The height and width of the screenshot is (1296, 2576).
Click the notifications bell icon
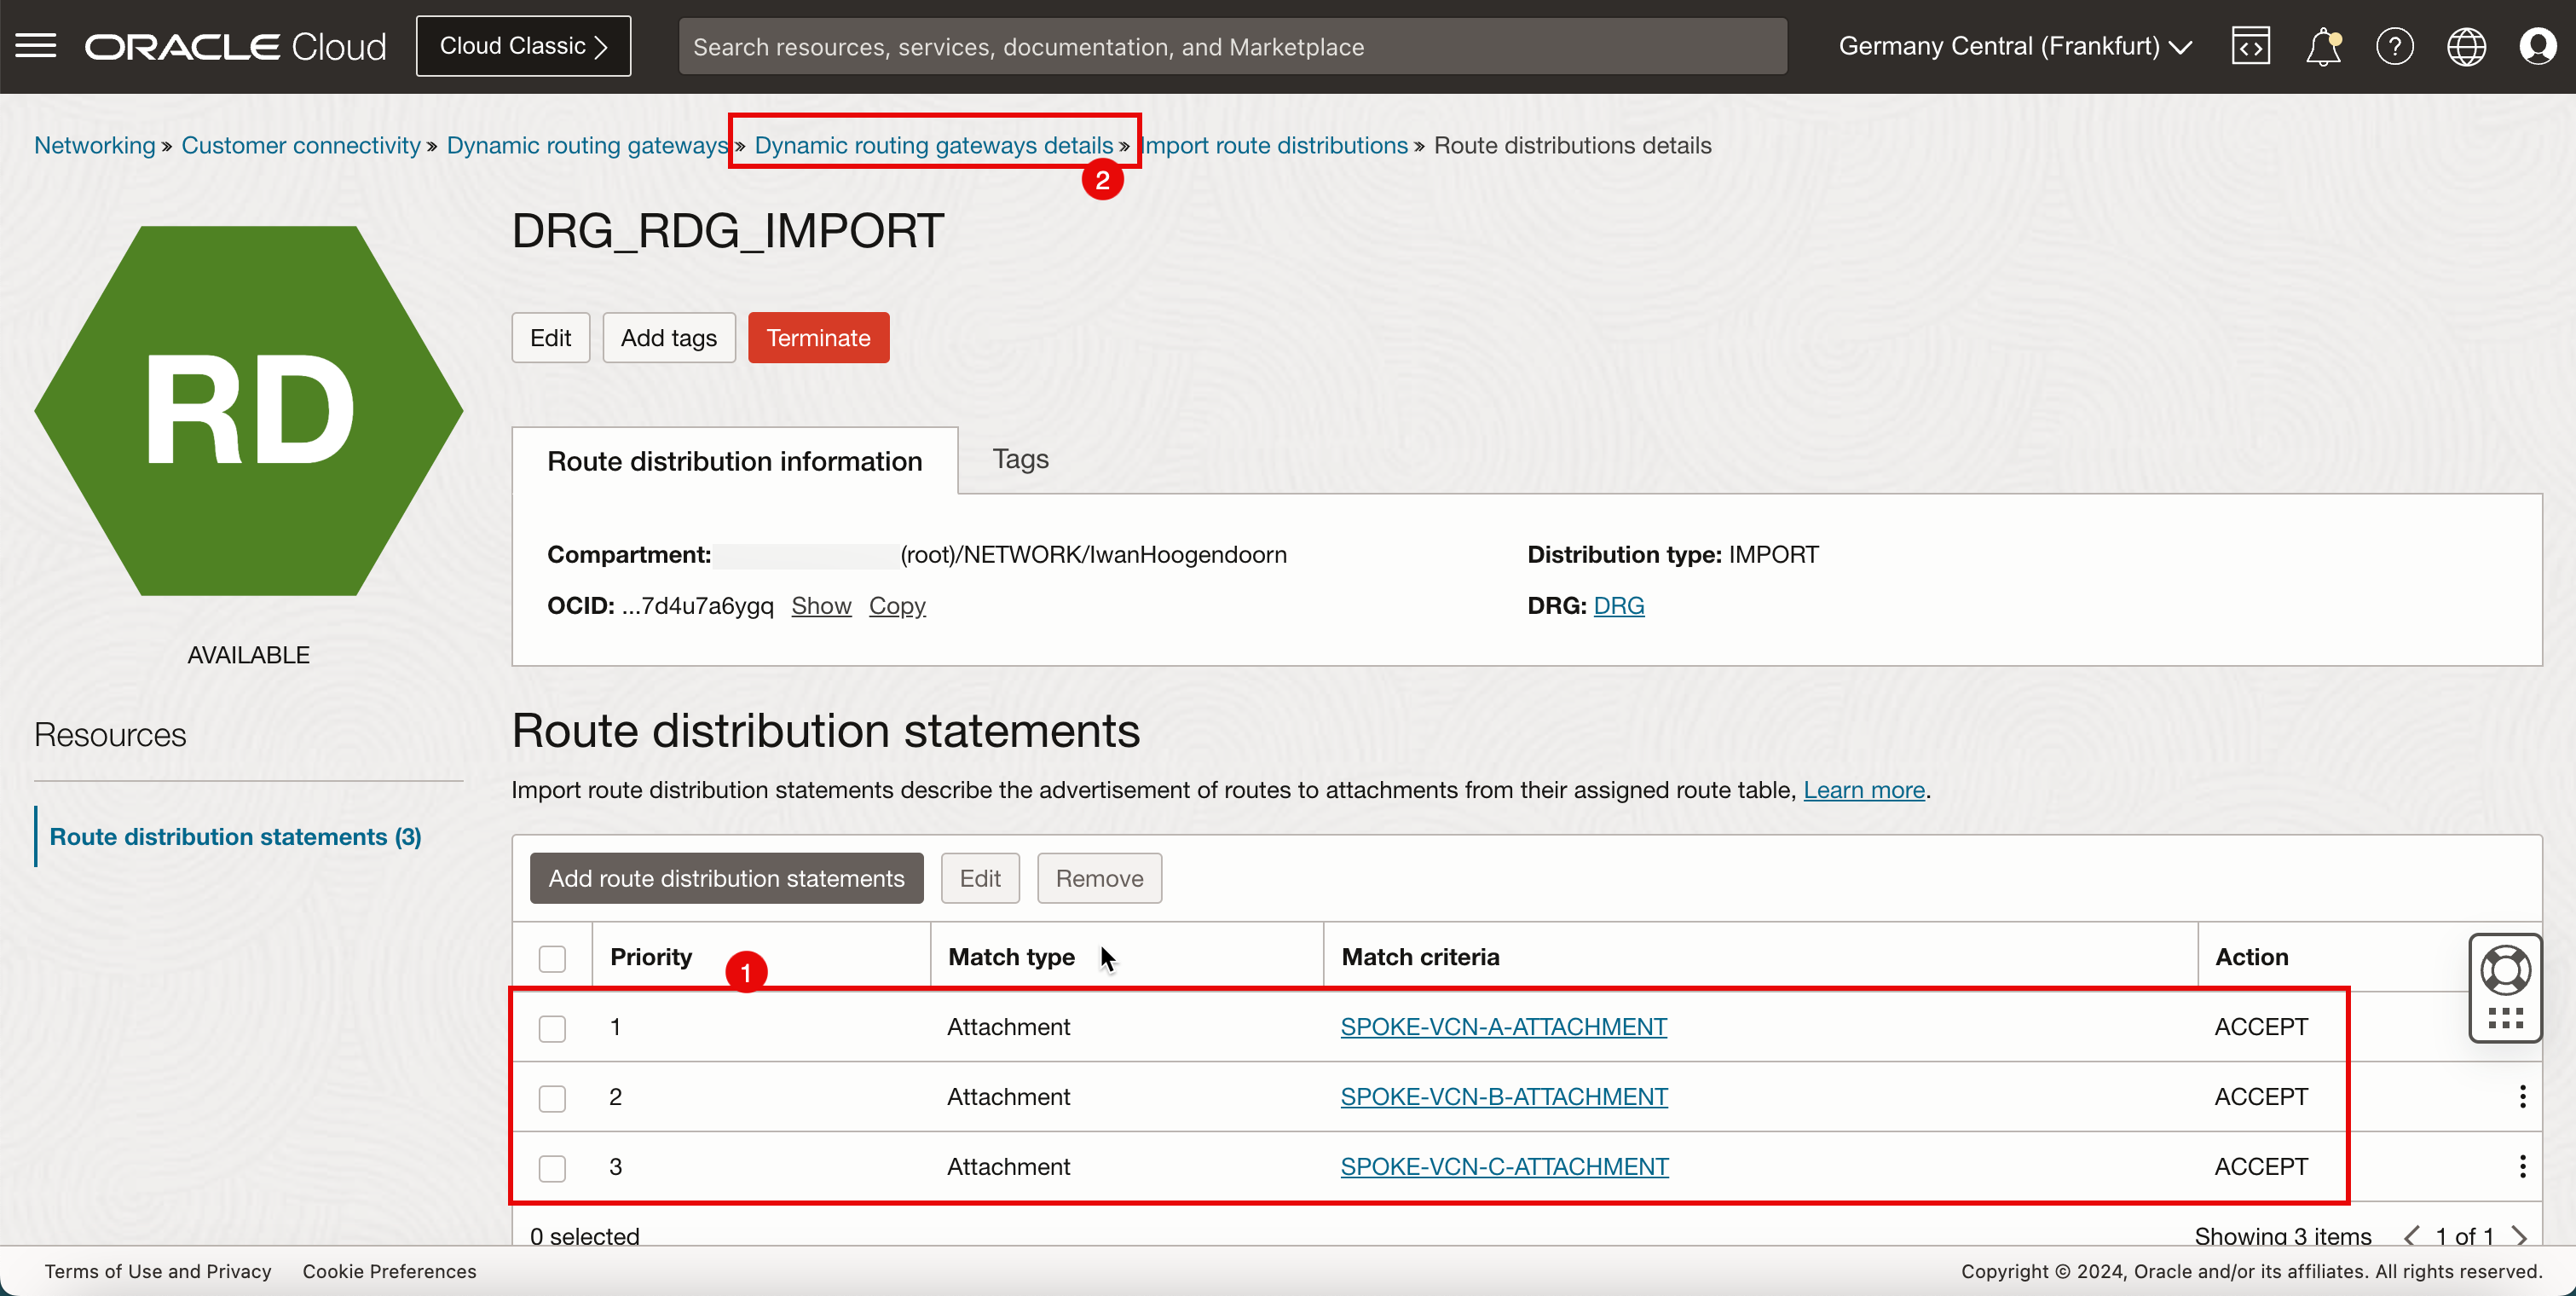click(2321, 46)
